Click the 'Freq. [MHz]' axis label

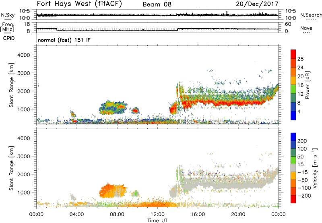coord(8,27)
